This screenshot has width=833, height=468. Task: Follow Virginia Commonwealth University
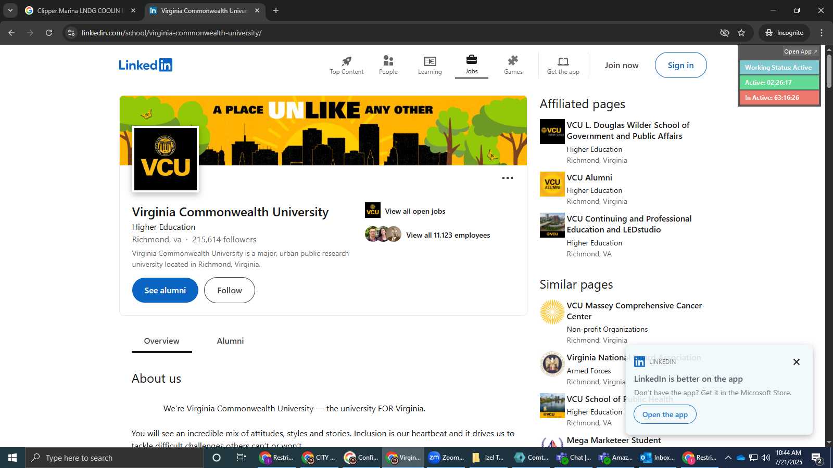pos(230,290)
